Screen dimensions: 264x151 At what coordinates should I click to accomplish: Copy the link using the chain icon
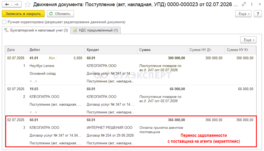[244, 4]
